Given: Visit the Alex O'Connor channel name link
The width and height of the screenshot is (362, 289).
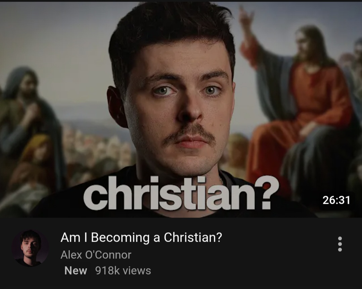Looking at the screenshot, I should coord(96,255).
